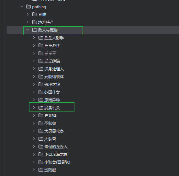Click the 圣骸兽 folder icon

pos(41,123)
